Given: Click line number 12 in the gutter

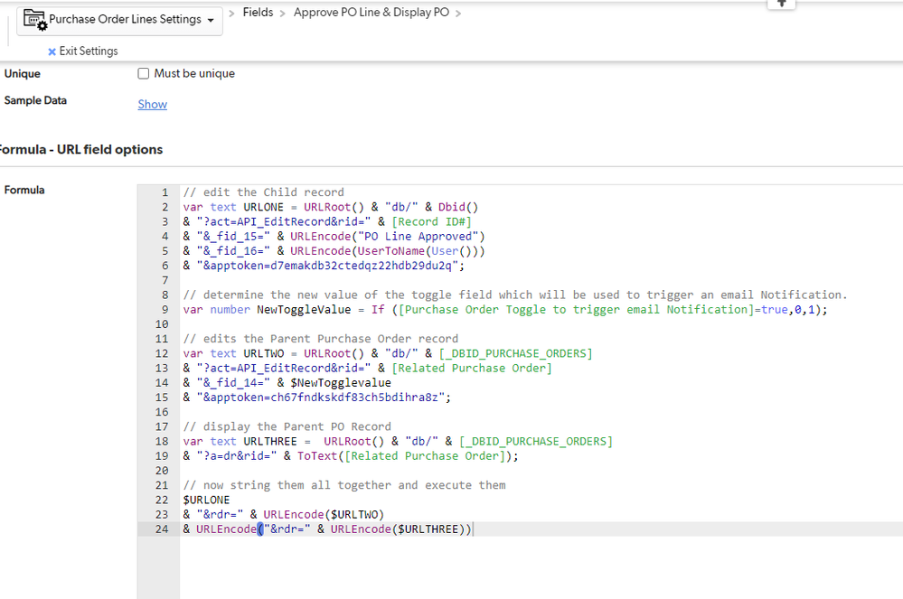Looking at the screenshot, I should [162, 354].
